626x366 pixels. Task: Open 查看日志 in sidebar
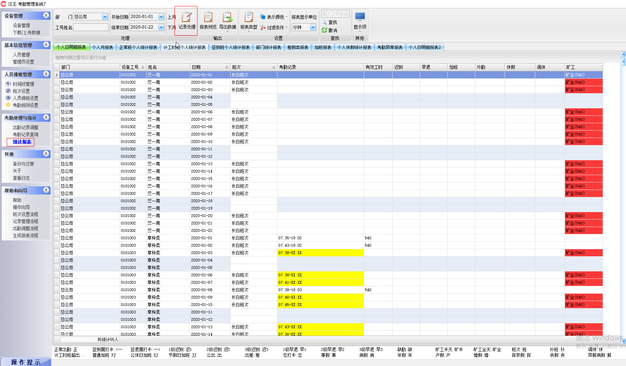(21, 178)
